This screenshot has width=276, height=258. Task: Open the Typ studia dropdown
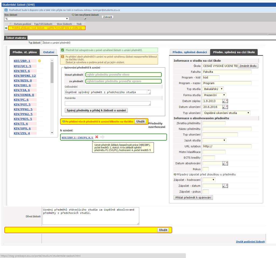point(213,89)
